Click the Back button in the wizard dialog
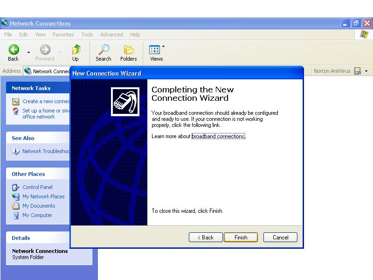The image size is (373, 280). coord(206,238)
